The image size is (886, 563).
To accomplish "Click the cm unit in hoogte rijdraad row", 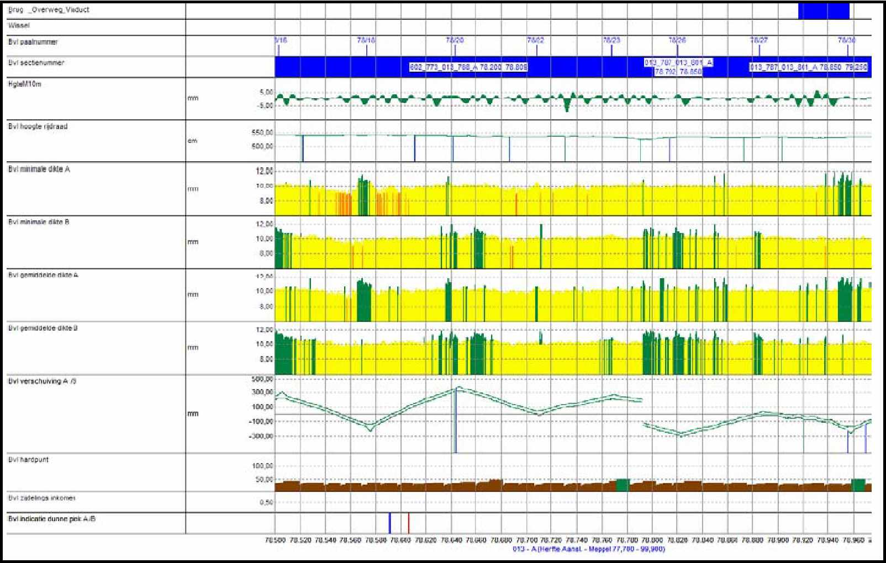I will (x=192, y=141).
